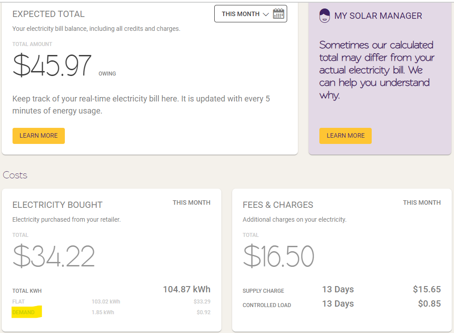454x333 pixels.
Task: Select the highlighted DEMAND row label
Action: 23,312
